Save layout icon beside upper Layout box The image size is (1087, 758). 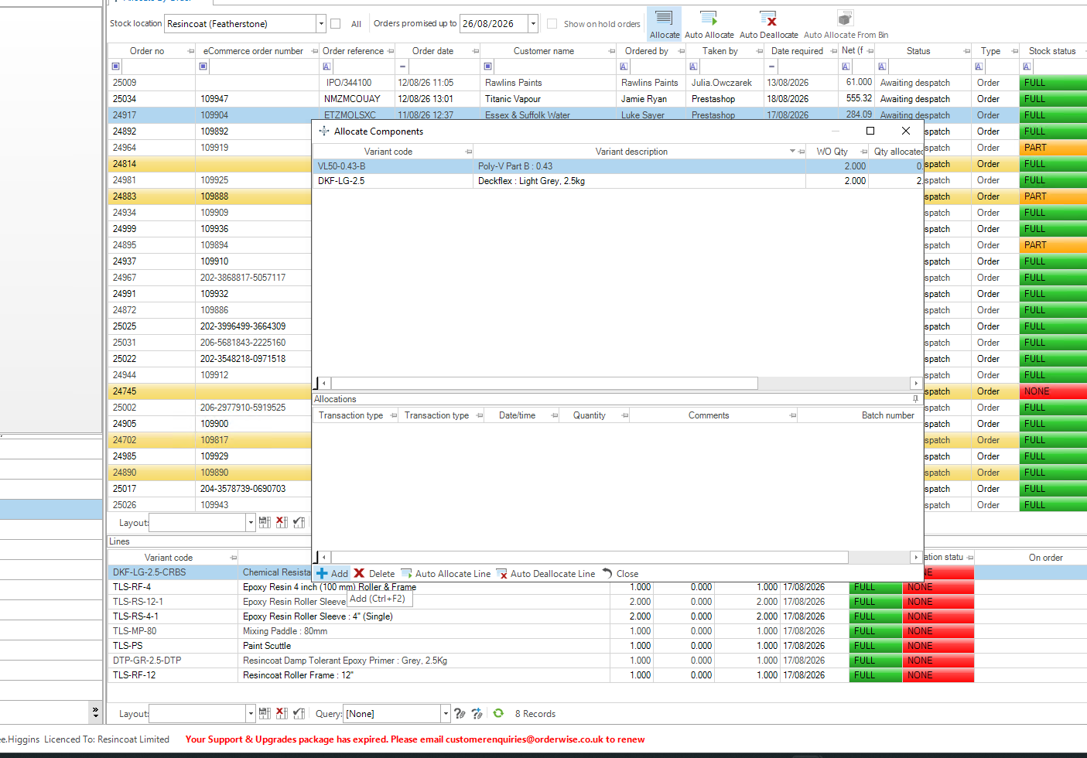(265, 522)
